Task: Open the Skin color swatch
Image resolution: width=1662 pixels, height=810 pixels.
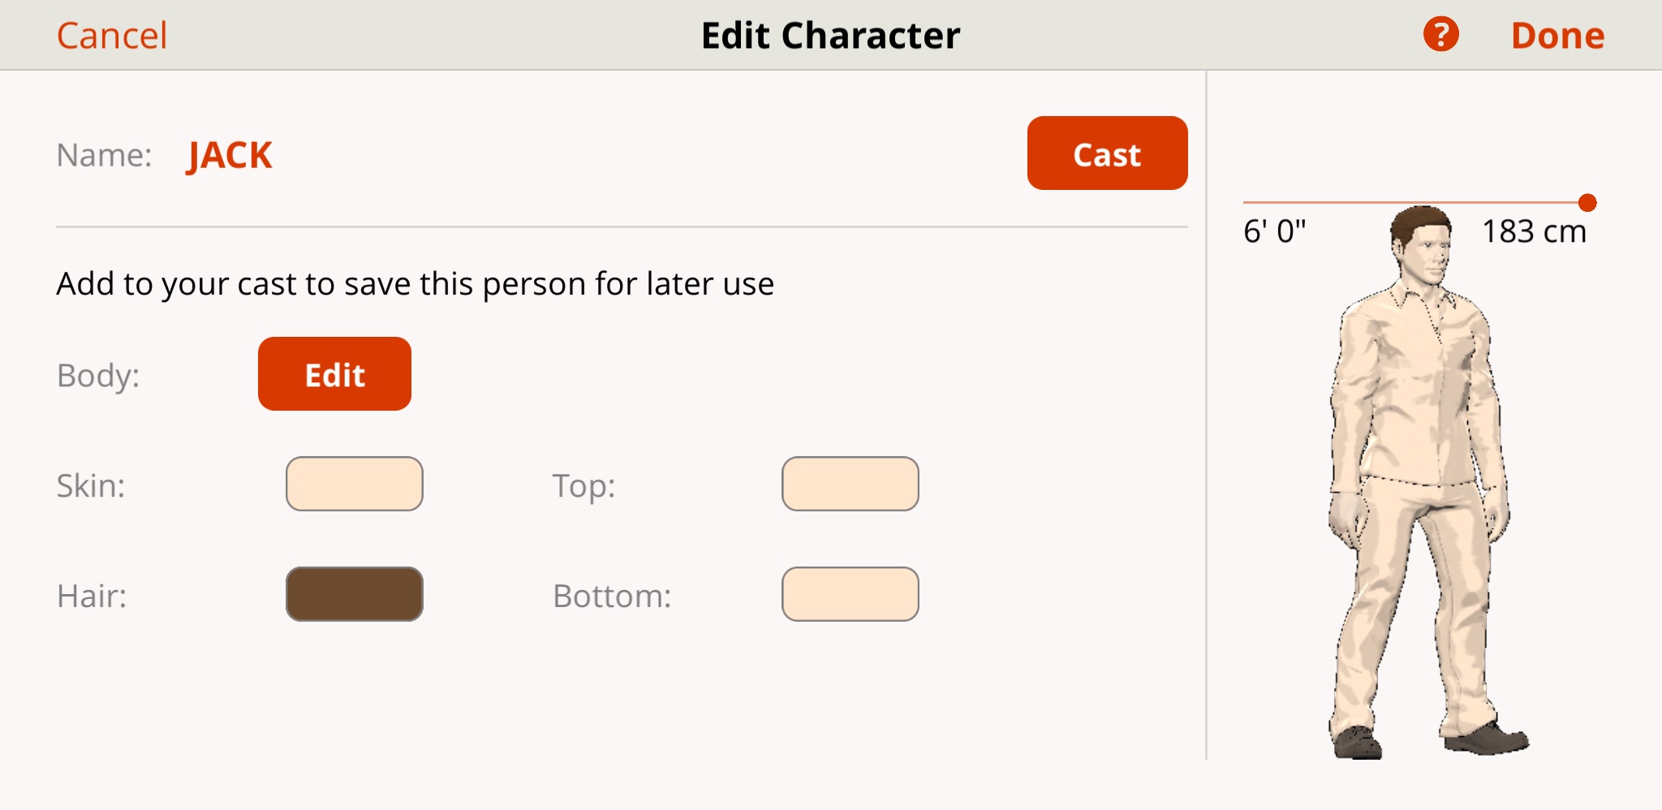Action: [355, 484]
